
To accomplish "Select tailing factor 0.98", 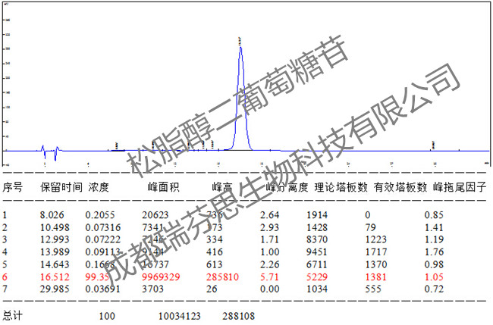I will click(434, 264).
